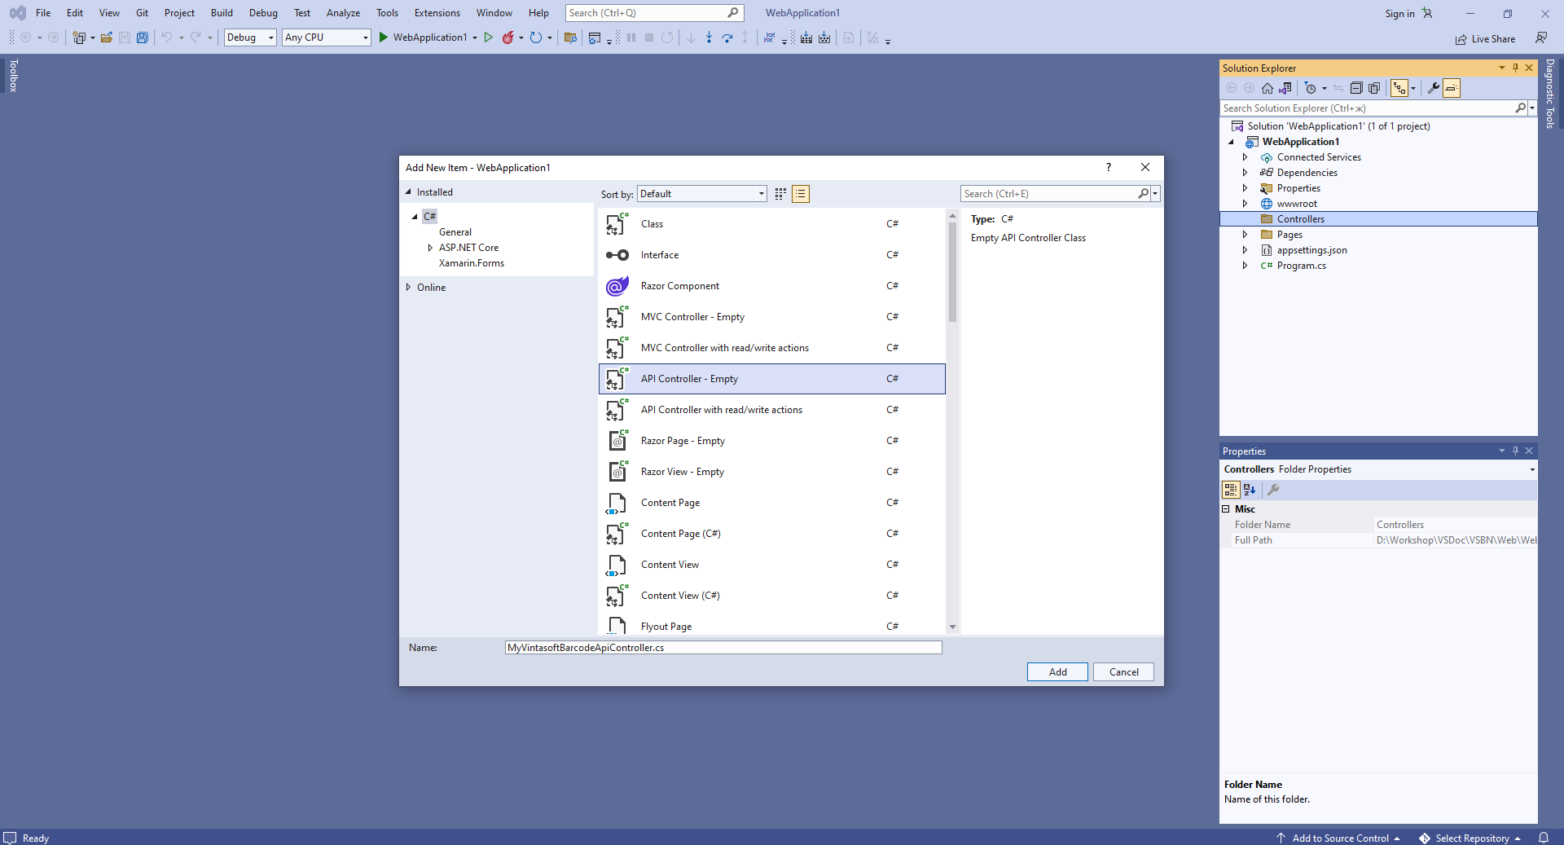Image resolution: width=1564 pixels, height=845 pixels.
Task: Click Sign in link at top right
Action: coord(1399,13)
